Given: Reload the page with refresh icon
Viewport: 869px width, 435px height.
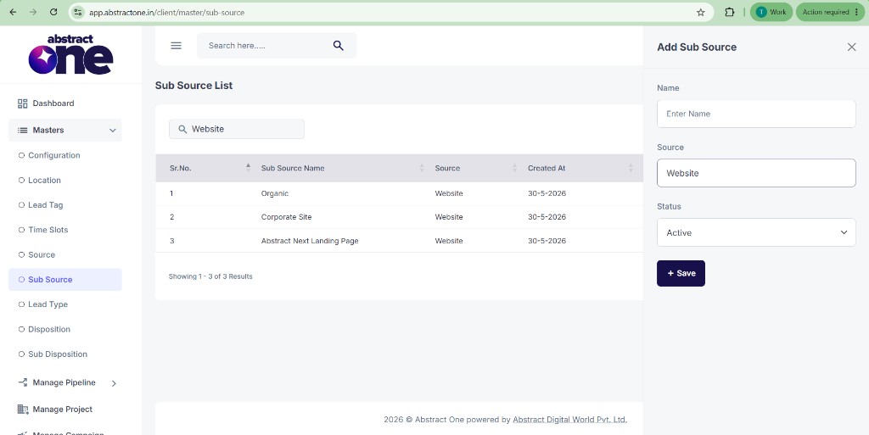Looking at the screenshot, I should tap(53, 12).
